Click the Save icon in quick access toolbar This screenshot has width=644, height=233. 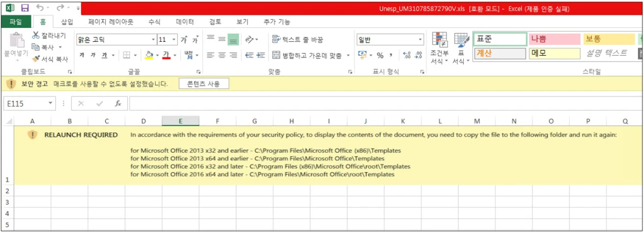coord(25,9)
